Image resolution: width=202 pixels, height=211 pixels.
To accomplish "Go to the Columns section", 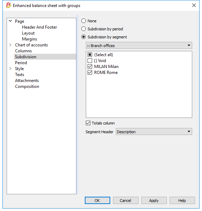I will coord(23,51).
